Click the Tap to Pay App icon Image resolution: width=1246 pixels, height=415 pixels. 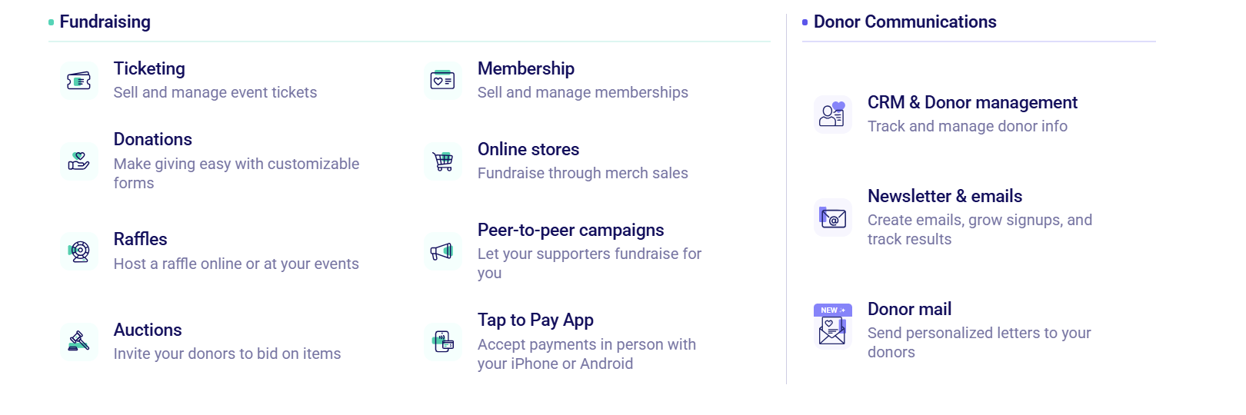coord(443,341)
